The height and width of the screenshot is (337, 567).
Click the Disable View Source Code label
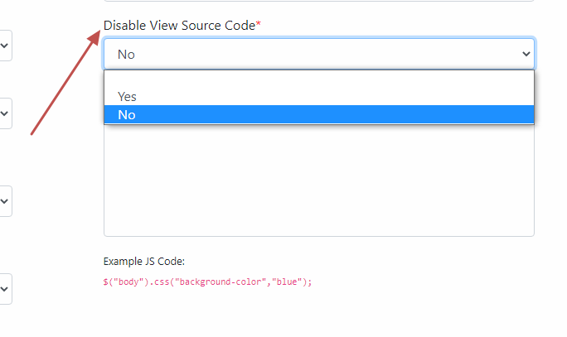(x=182, y=26)
